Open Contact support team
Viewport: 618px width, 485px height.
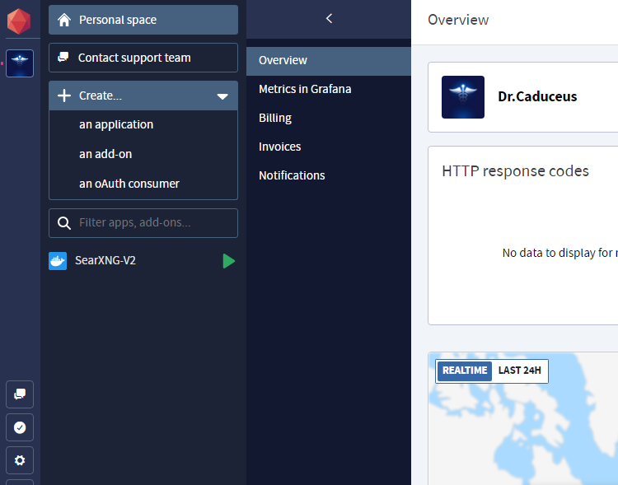pyautogui.click(x=143, y=58)
